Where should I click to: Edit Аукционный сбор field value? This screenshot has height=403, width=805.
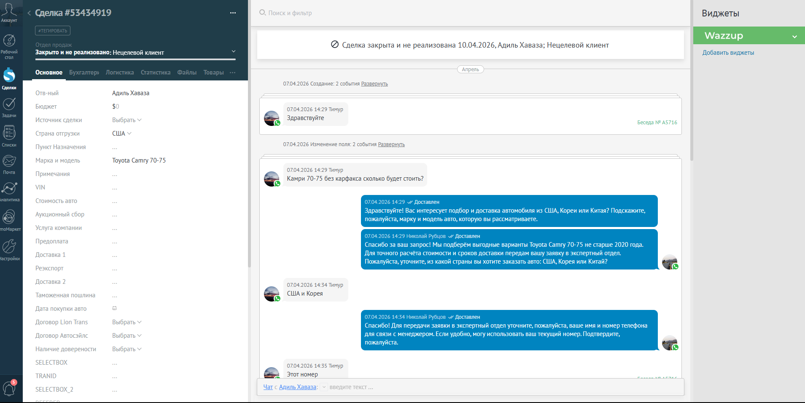pos(115,215)
